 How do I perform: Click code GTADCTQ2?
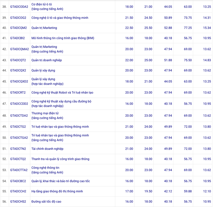pyautogui.click(x=18, y=159)
